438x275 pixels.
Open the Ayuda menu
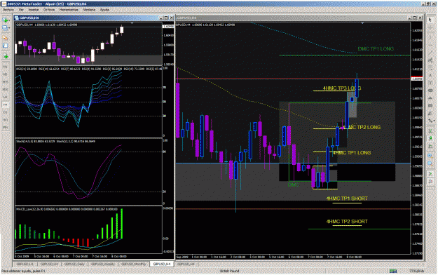(104, 10)
